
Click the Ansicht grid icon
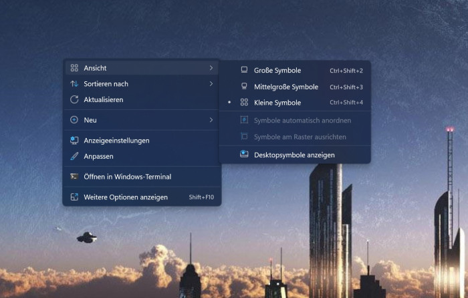(74, 68)
